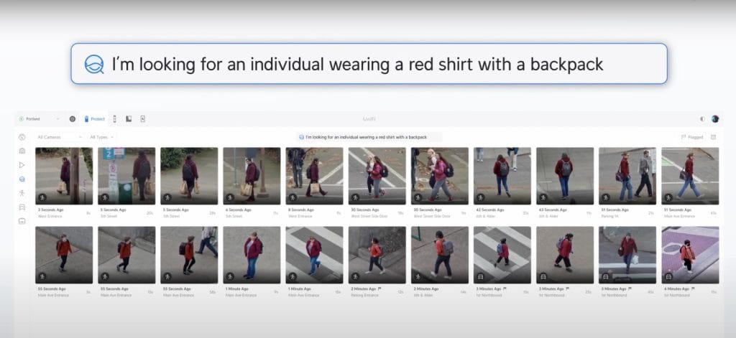Screen dimensions: 736x338
Task: Open the dark square app icon in top bar
Action: click(129, 119)
